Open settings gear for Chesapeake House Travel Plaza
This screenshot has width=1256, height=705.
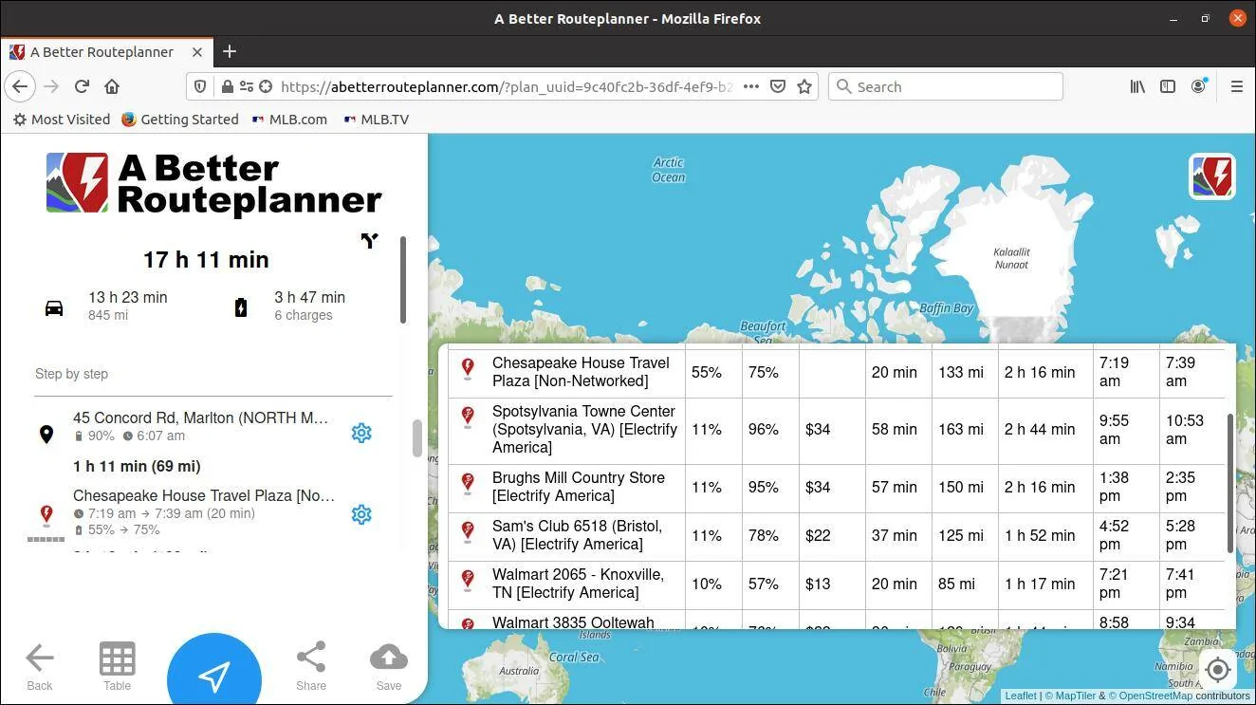click(361, 514)
